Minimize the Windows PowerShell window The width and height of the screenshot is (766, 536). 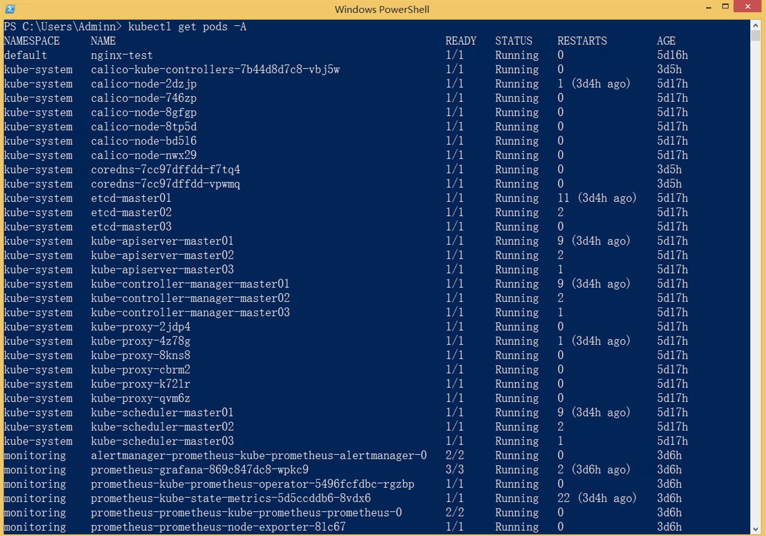pos(709,7)
